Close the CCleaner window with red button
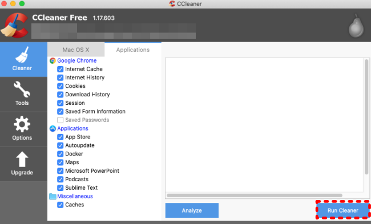 [4, 3]
